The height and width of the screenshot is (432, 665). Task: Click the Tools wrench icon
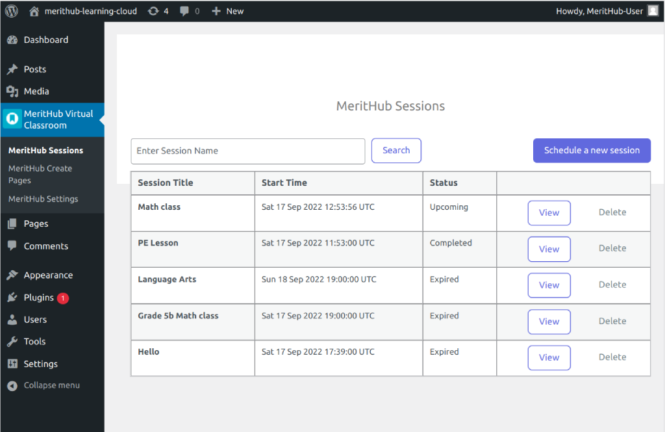click(x=12, y=342)
